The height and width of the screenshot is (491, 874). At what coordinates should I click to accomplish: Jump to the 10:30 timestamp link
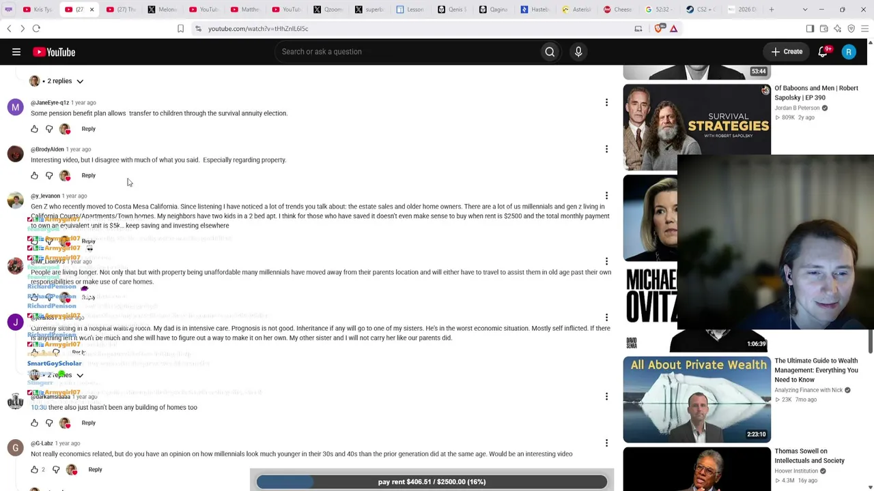[x=39, y=408]
